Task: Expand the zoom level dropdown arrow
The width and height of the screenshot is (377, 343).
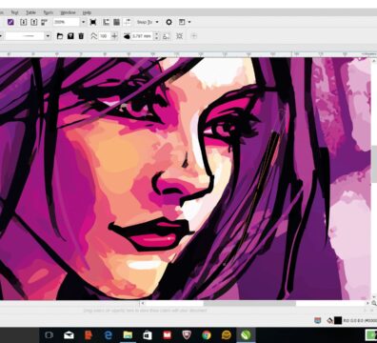Action: click(83, 22)
